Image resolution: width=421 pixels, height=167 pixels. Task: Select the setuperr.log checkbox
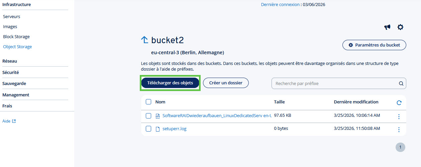148,129
